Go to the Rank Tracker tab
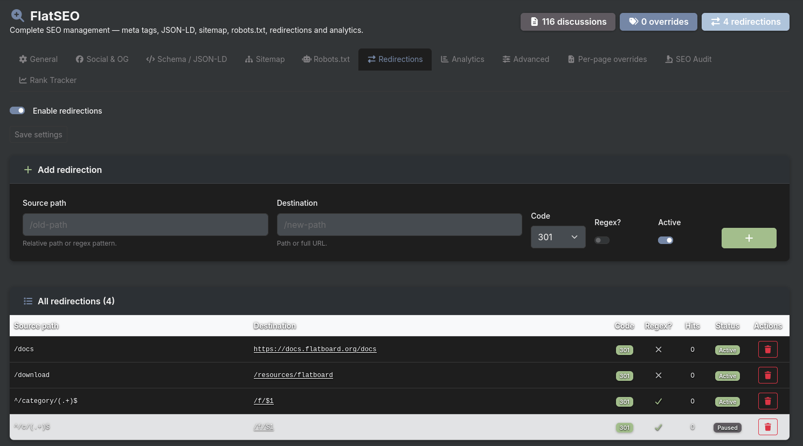The height and width of the screenshot is (446, 803). [47, 80]
